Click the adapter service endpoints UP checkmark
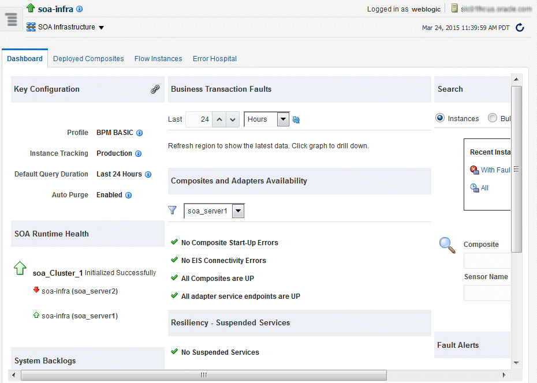 tap(174, 295)
